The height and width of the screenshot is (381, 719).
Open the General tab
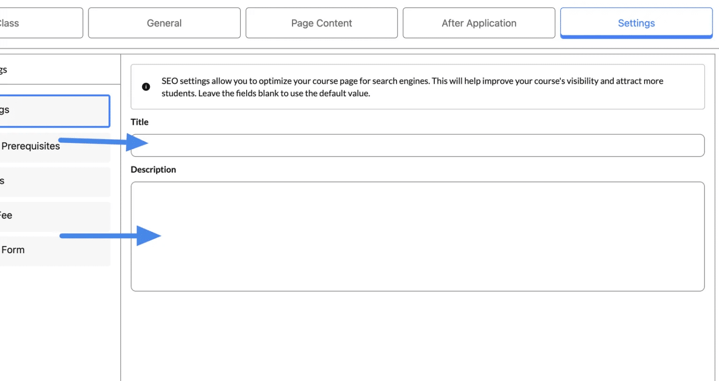pos(164,23)
